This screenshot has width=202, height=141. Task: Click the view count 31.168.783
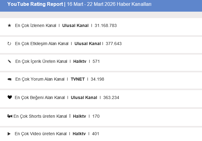click(106, 26)
